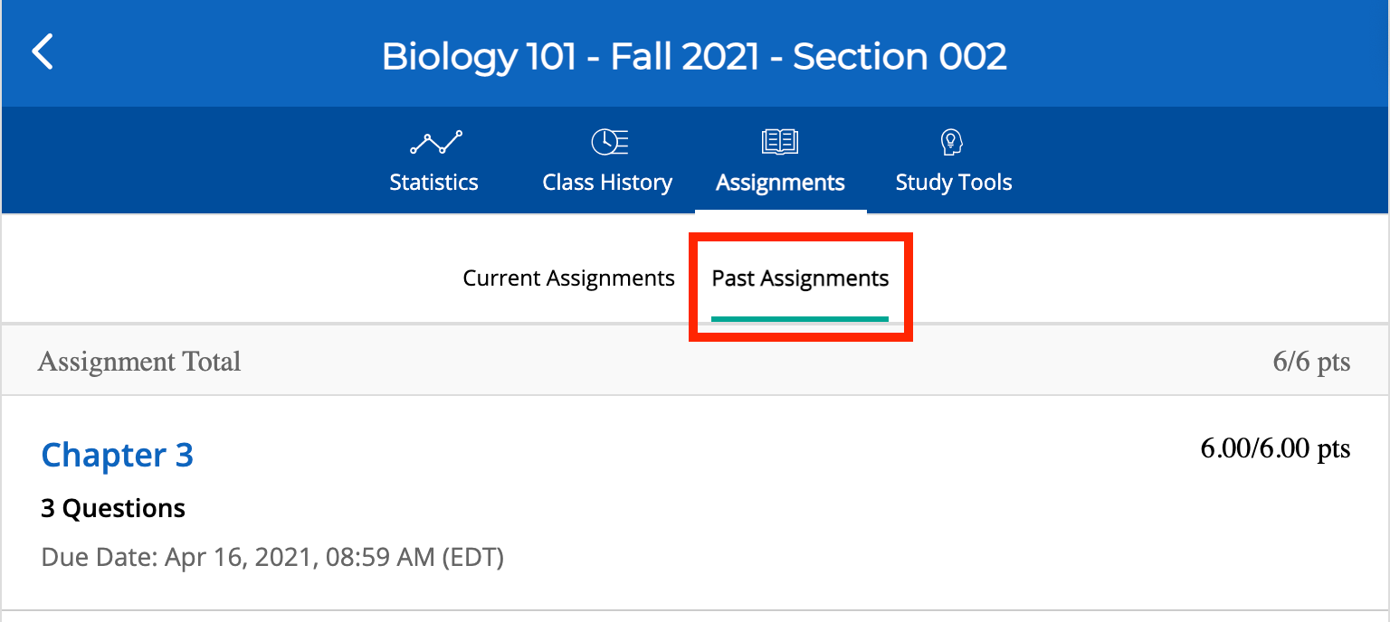The height and width of the screenshot is (622, 1390).
Task: Click the 6.00/6.00 pts Chapter 3 score
Action: tap(1276, 448)
